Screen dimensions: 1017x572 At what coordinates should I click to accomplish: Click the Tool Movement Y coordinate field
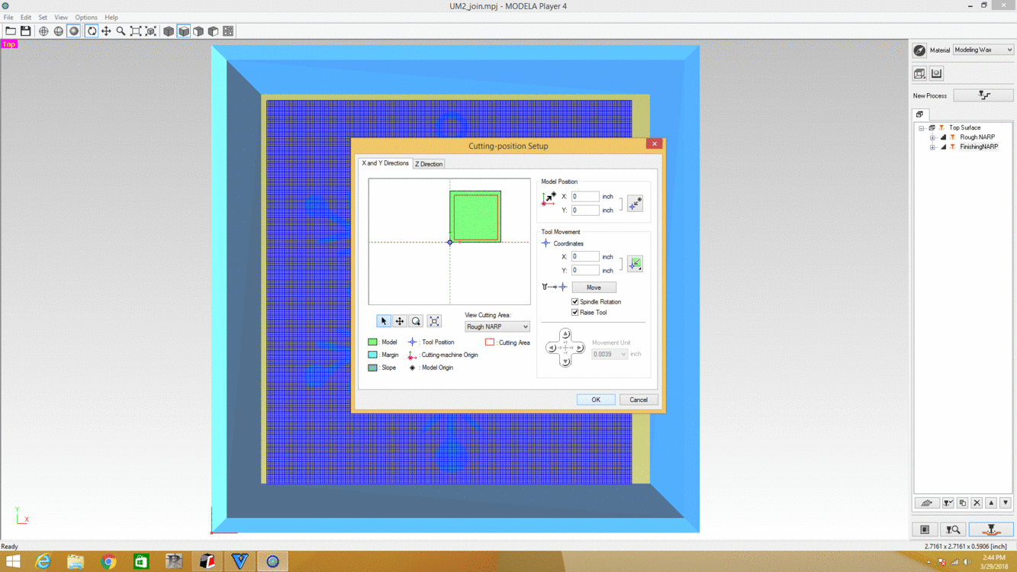click(585, 270)
